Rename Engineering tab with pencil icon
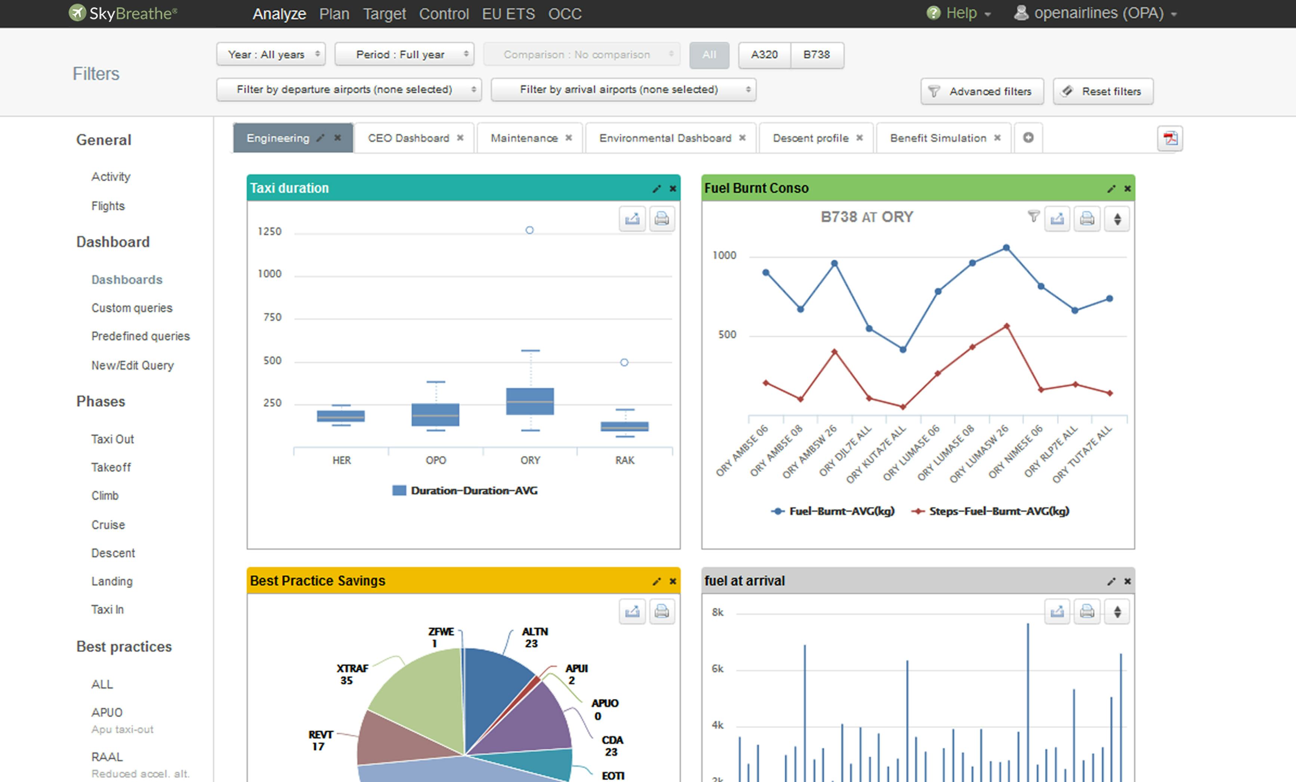Screen dimensions: 1296x782 click(x=320, y=138)
